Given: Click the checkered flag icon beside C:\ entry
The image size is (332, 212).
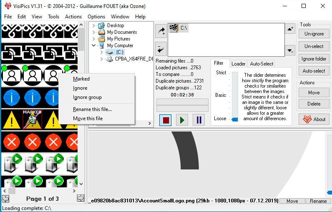Looking at the screenshot, I should [174, 28].
